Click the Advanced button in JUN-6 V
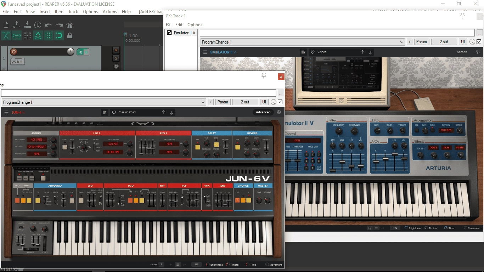This screenshot has width=484, height=272. [x=263, y=112]
